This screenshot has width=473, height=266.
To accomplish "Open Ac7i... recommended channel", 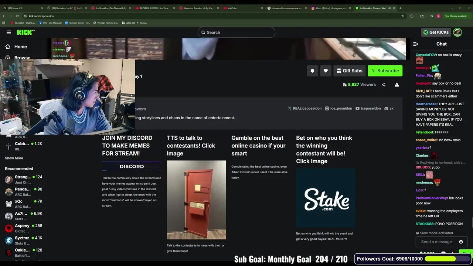I will [x=24, y=216].
